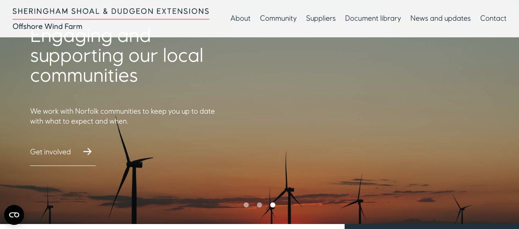Image resolution: width=519 pixels, height=229 pixels.
Task: Show the first carousel slide dot
Action: coord(246,205)
